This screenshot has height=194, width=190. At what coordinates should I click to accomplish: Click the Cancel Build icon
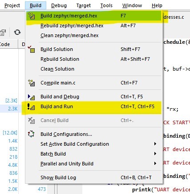(x=32, y=120)
